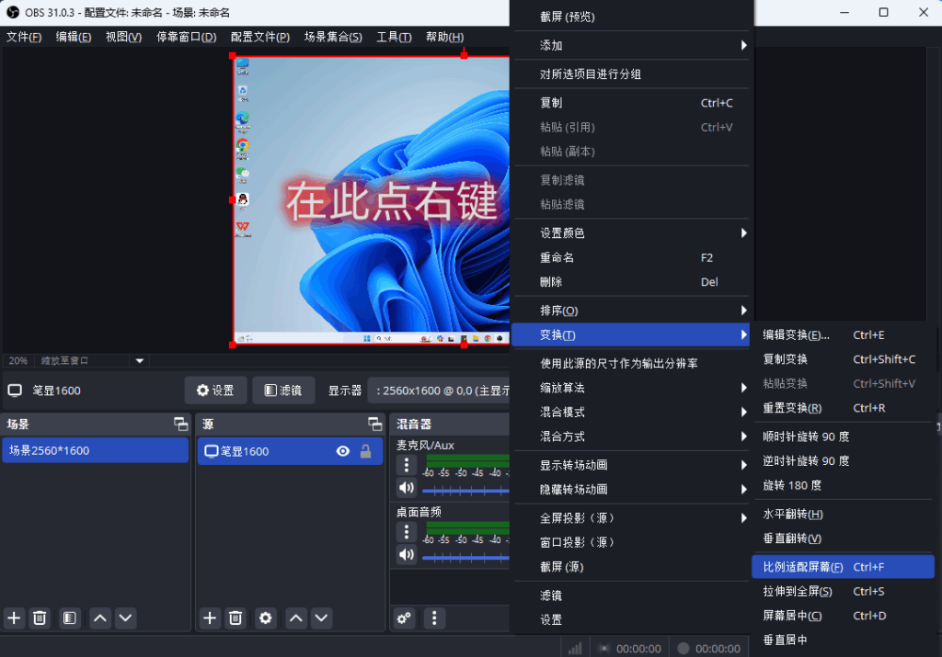942x657 pixels.
Task: Open 窗口投影（源）entry
Action: tap(631, 543)
